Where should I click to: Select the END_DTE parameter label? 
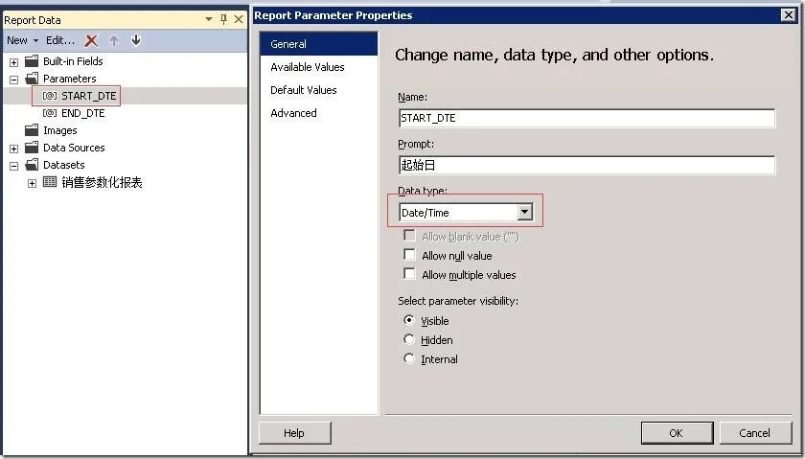coord(83,113)
